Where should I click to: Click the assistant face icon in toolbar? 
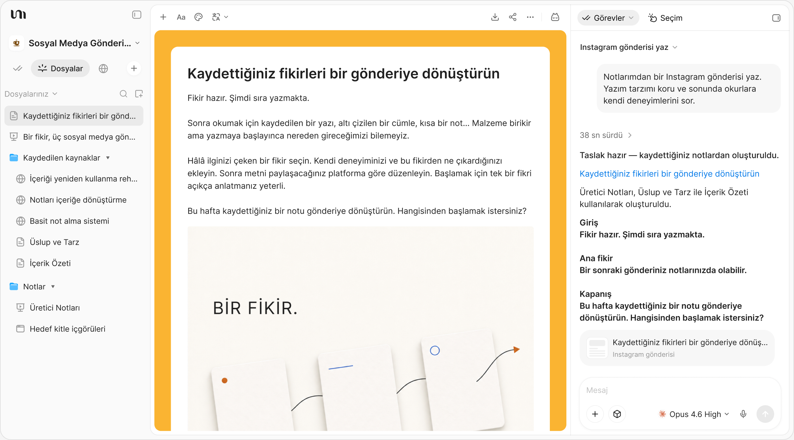point(555,17)
